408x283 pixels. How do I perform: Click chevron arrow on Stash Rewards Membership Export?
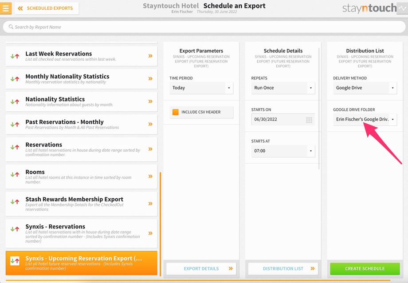[x=150, y=204]
